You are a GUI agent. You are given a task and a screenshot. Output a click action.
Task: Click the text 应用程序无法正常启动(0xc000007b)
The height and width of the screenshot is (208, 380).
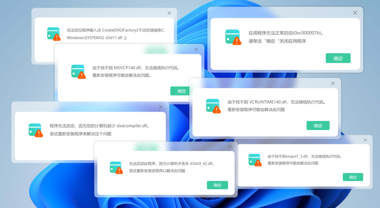click(x=286, y=33)
